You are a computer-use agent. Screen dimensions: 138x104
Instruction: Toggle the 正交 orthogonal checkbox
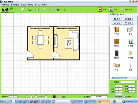(61, 97)
